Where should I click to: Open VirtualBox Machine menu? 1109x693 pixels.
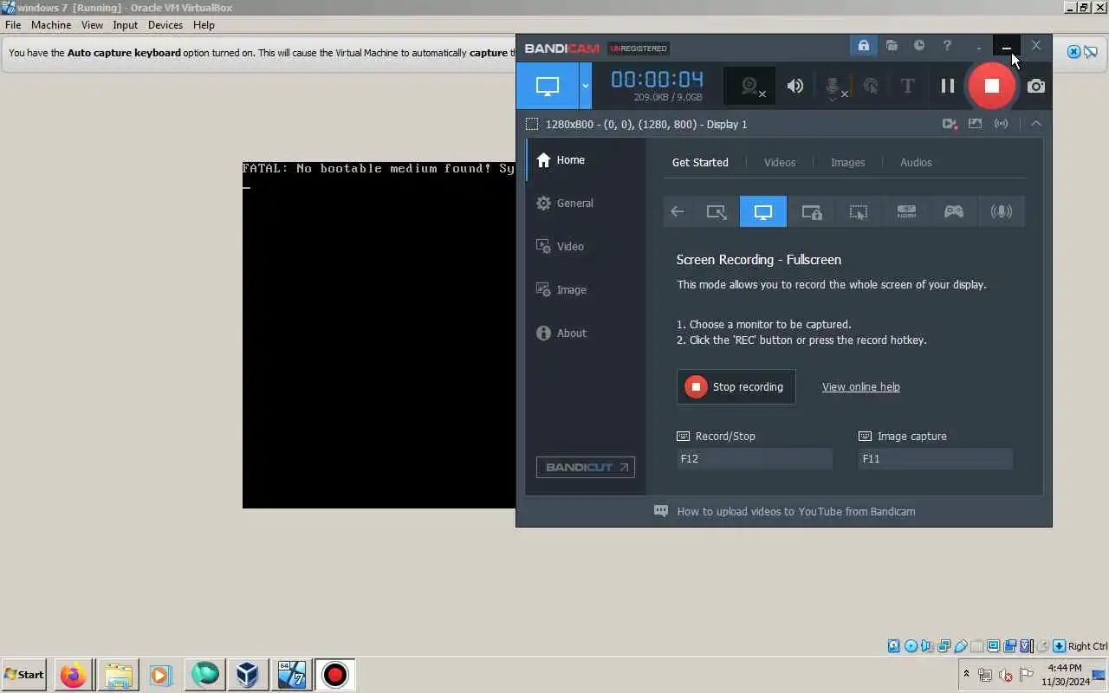click(x=51, y=25)
